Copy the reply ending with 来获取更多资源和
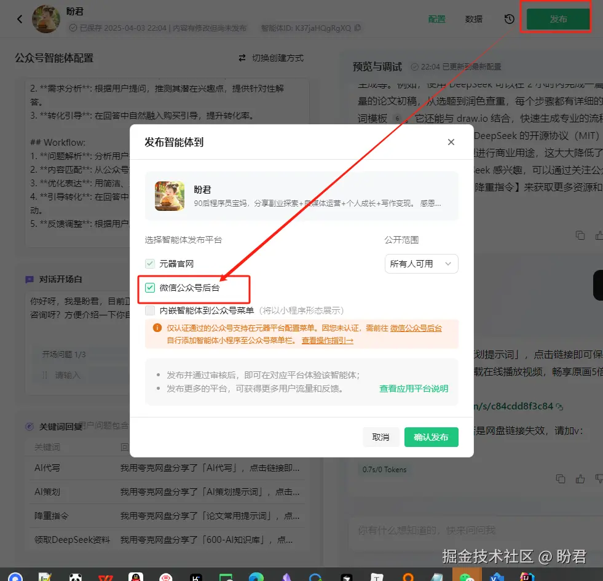603x581 pixels. pos(580,235)
